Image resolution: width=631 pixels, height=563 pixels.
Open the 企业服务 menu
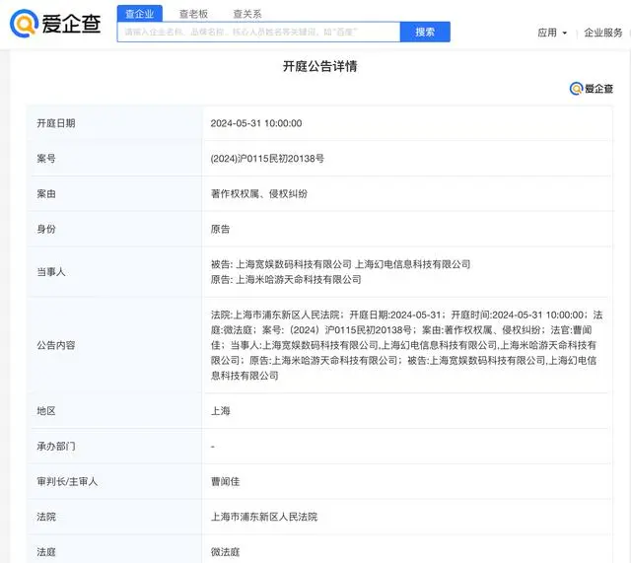coord(603,33)
